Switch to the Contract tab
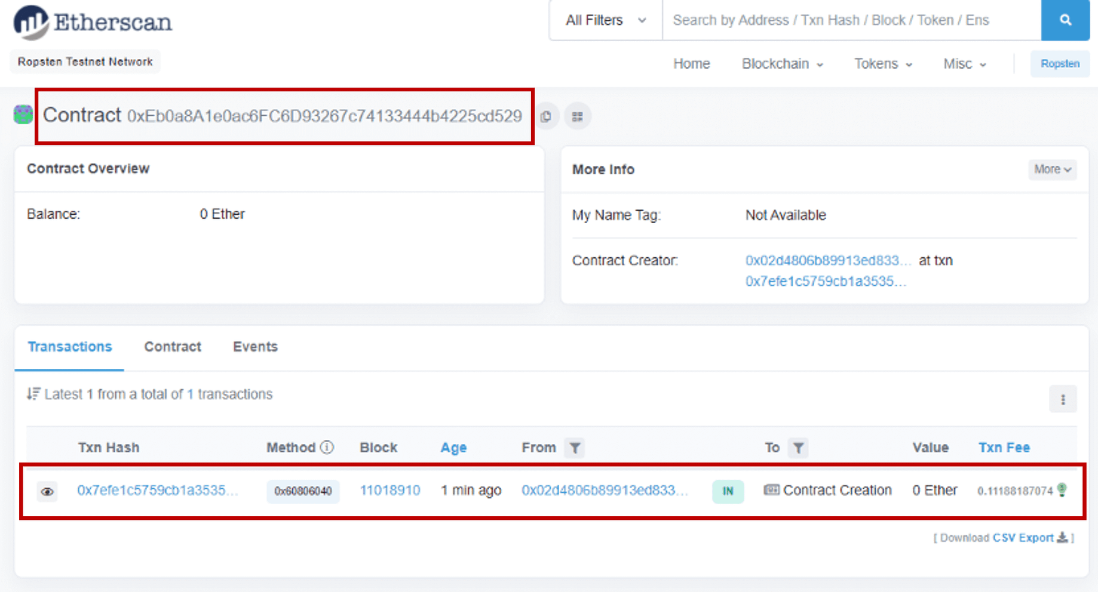Image resolution: width=1098 pixels, height=592 pixels. (x=173, y=347)
